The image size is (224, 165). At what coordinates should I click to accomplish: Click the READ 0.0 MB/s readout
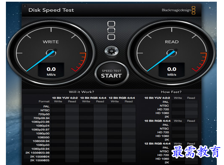[172, 71]
